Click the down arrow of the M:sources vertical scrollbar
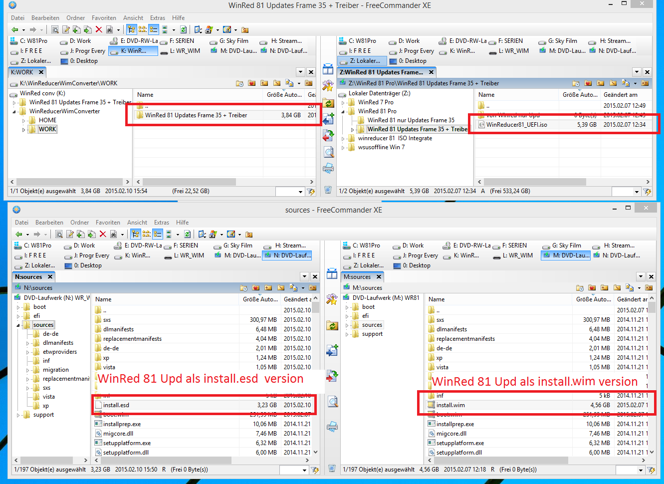Viewport: 664px width, 484px height. [x=651, y=452]
